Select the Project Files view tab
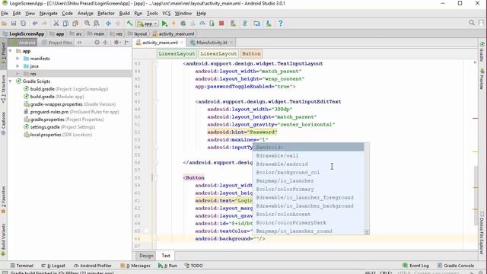This screenshot has height=274, width=487. pos(57,43)
